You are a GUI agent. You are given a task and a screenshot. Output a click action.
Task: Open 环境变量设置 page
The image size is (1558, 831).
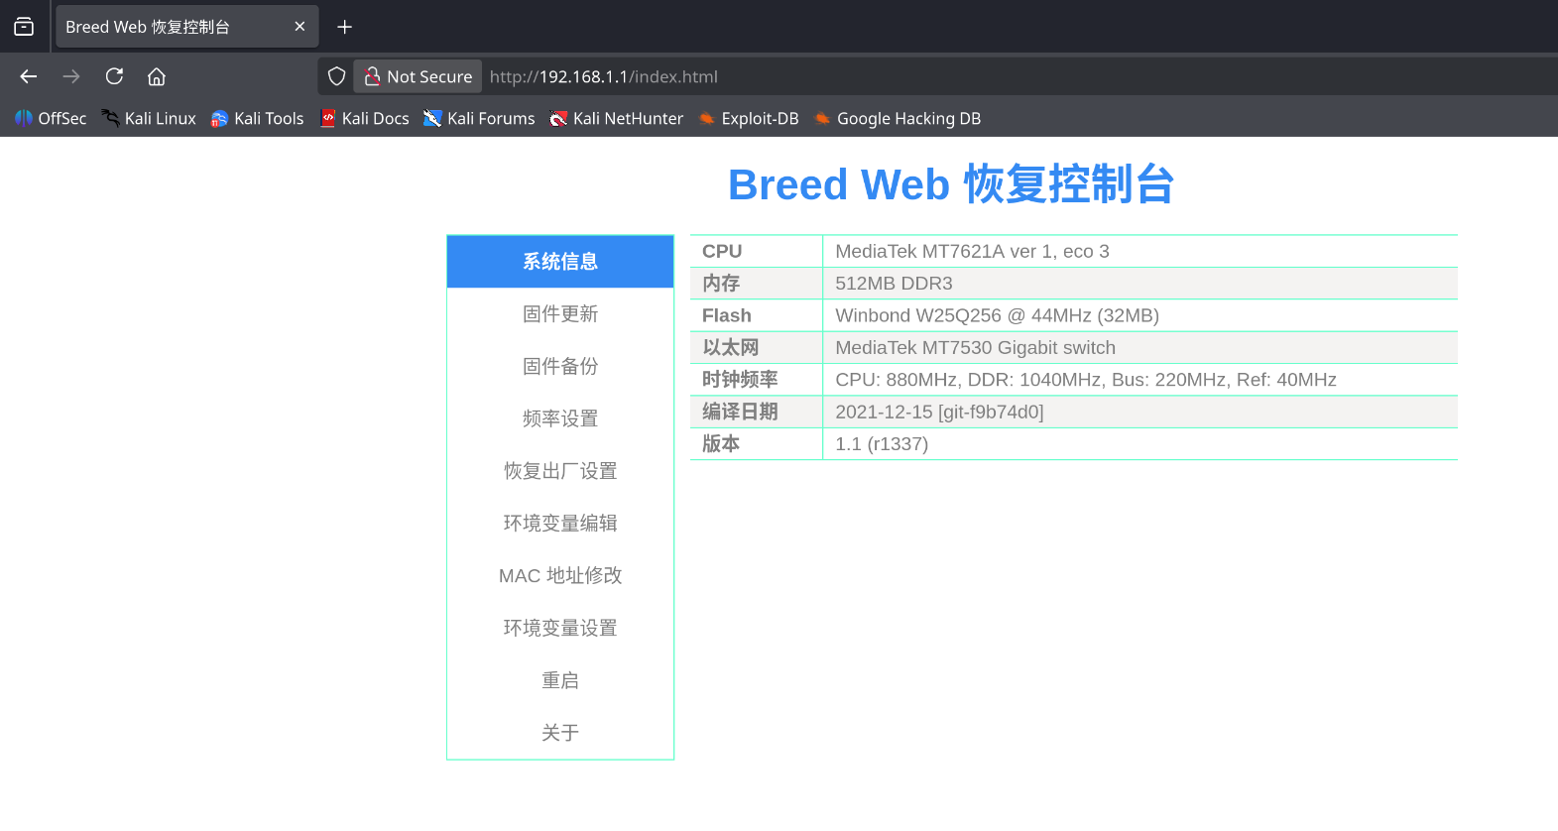pyautogui.click(x=560, y=629)
